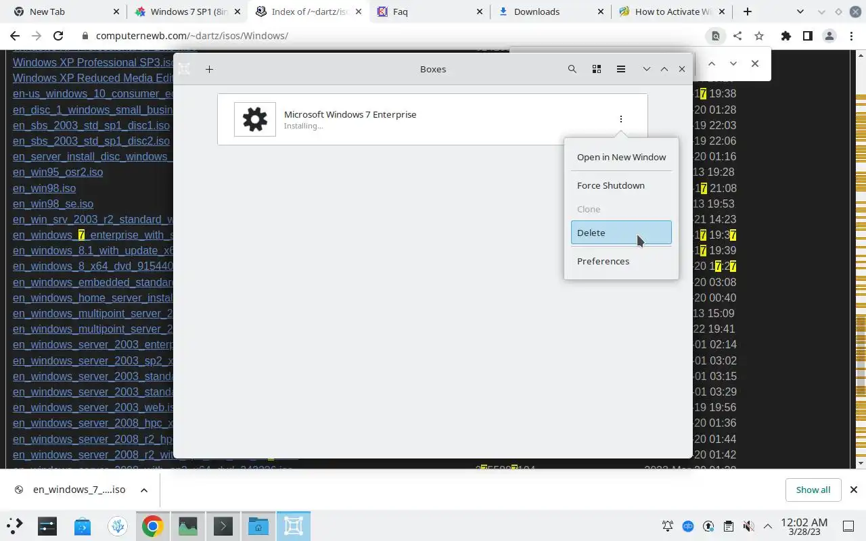Close the Faq tab
This screenshot has width=866, height=541.
480,11
